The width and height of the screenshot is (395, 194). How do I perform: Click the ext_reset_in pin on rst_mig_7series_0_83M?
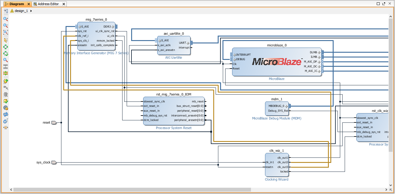pyautogui.click(x=151, y=106)
